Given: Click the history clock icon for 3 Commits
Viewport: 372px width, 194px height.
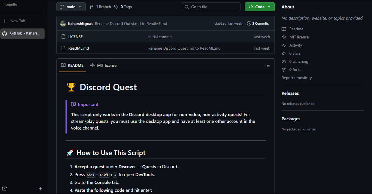Looking at the screenshot, I should click(249, 23).
